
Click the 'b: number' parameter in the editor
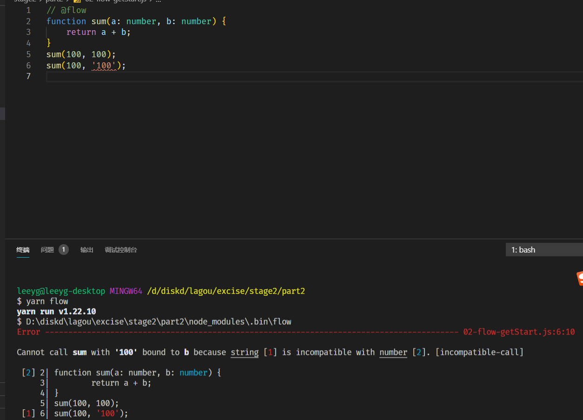pyautogui.click(x=189, y=21)
